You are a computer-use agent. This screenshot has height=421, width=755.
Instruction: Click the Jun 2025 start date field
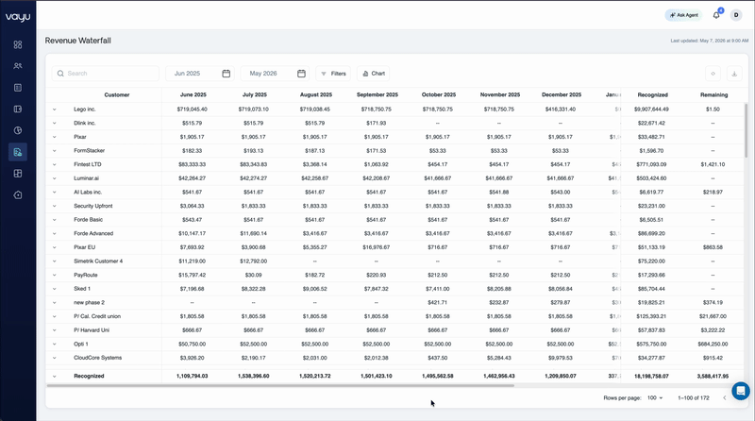pyautogui.click(x=200, y=74)
